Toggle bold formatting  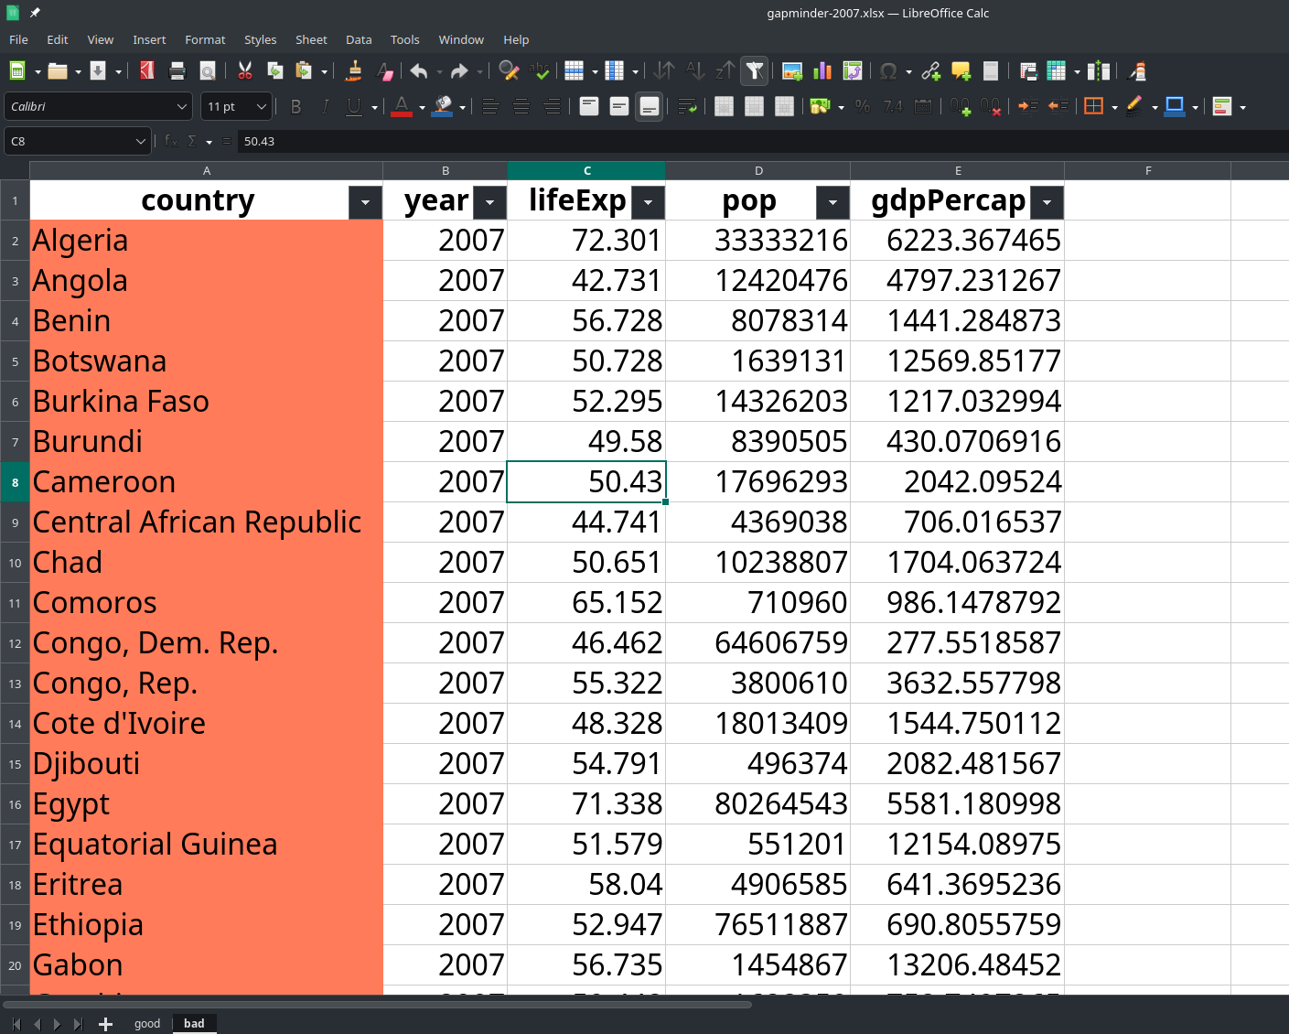coord(295,106)
